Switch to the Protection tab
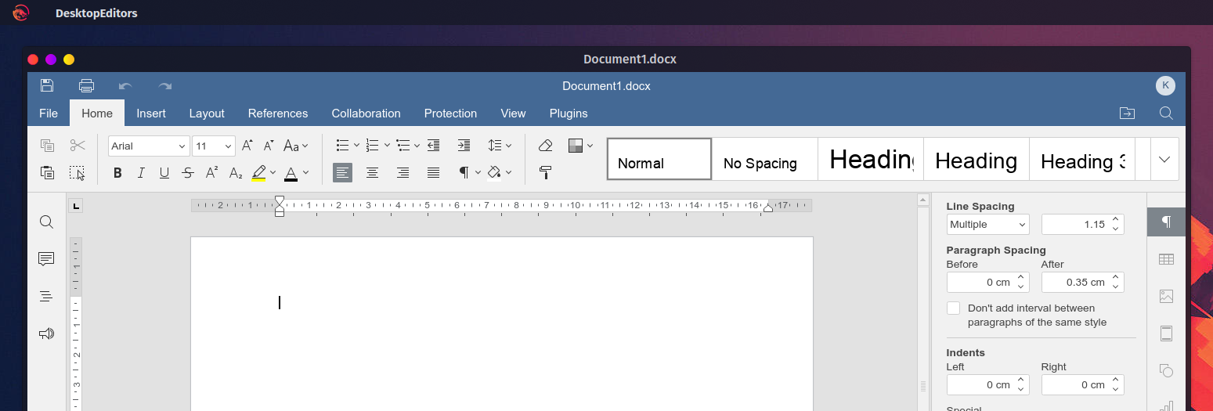 coord(450,114)
